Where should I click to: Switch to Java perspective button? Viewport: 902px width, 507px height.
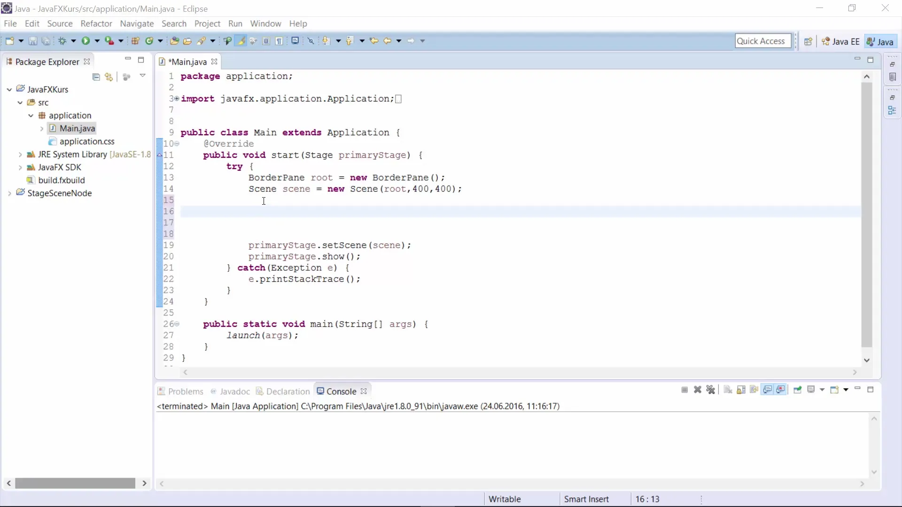pyautogui.click(x=880, y=41)
